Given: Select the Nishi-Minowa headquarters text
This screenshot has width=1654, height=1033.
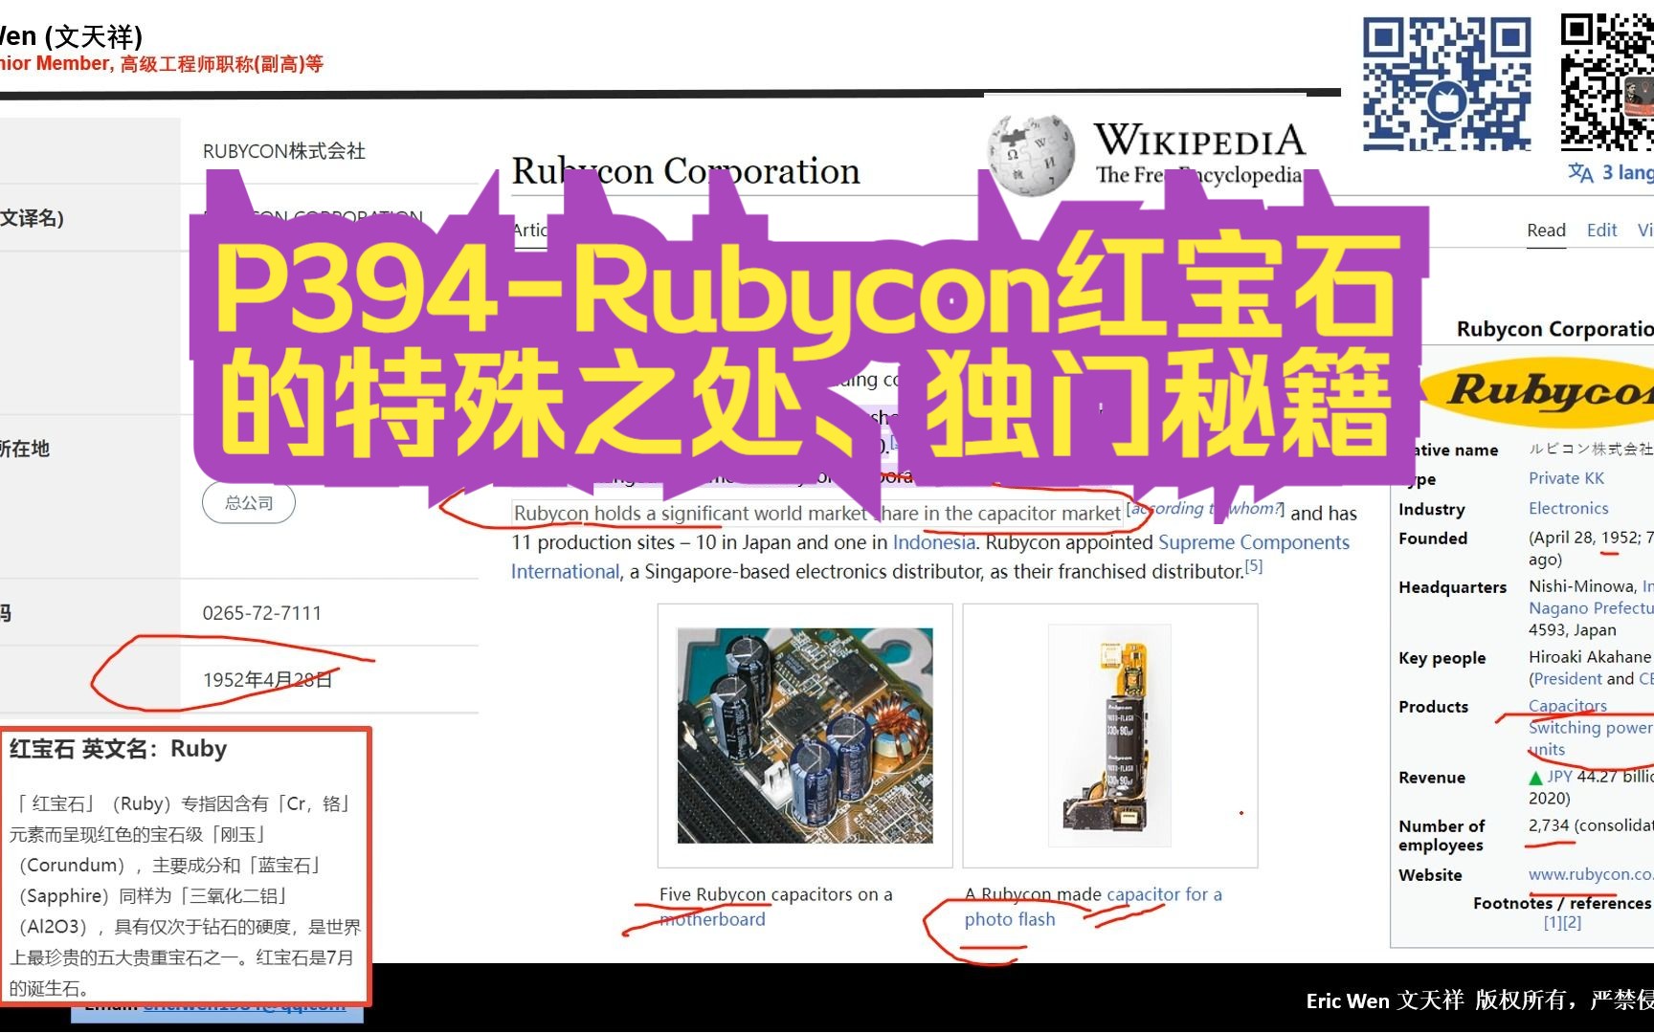Looking at the screenshot, I should [1583, 586].
